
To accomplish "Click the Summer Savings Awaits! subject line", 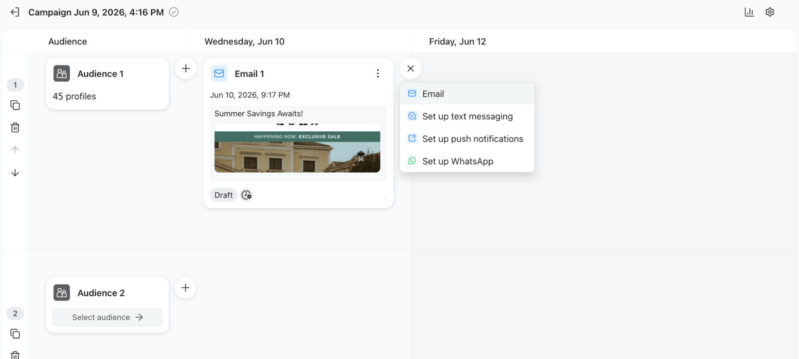I will [259, 114].
